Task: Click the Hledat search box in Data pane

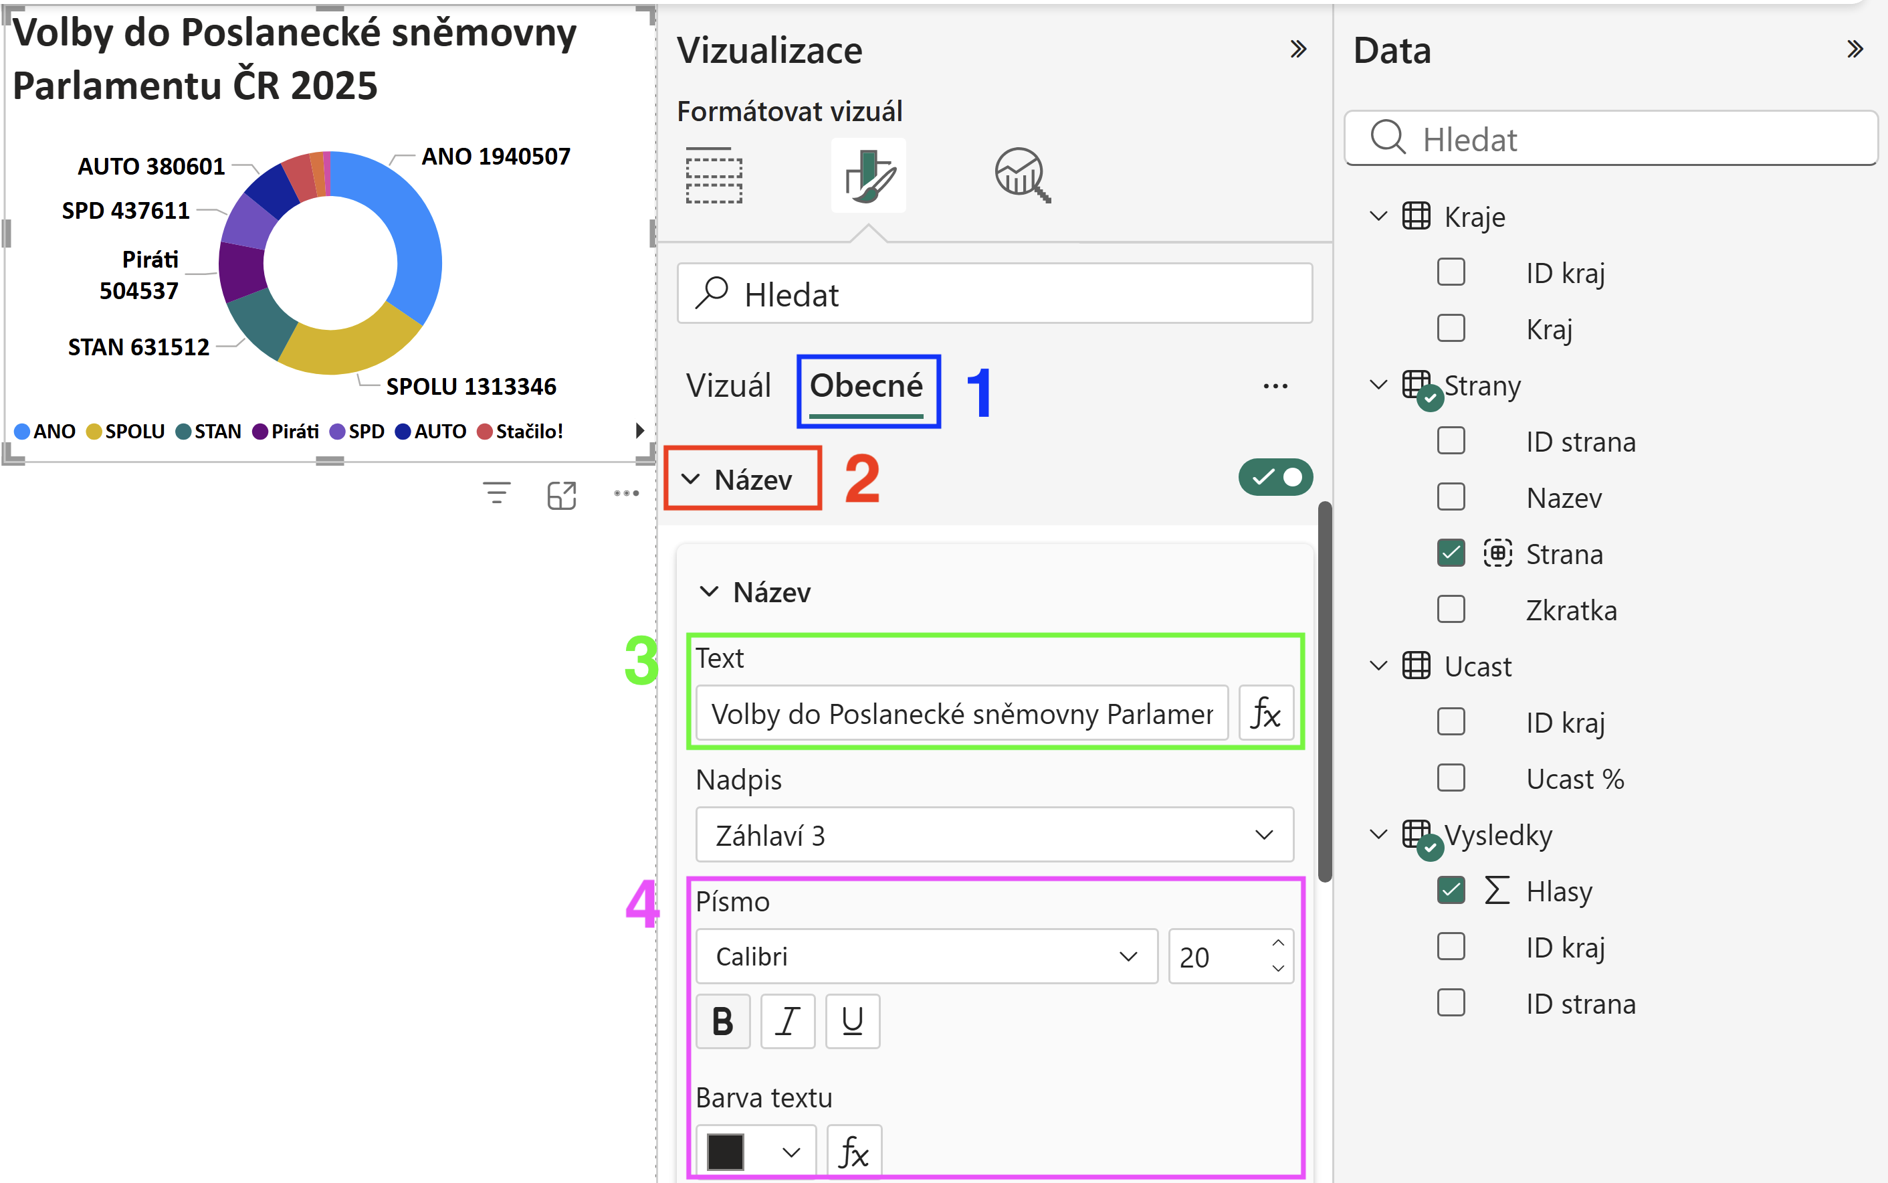Action: pyautogui.click(x=1610, y=139)
